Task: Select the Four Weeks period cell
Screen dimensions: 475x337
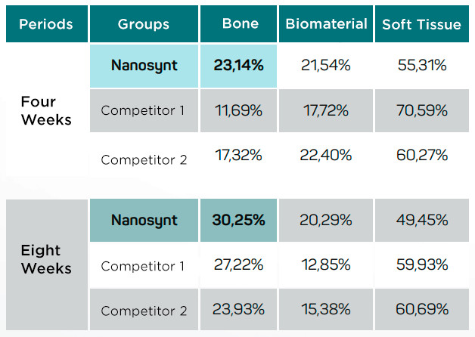Action: [45, 110]
